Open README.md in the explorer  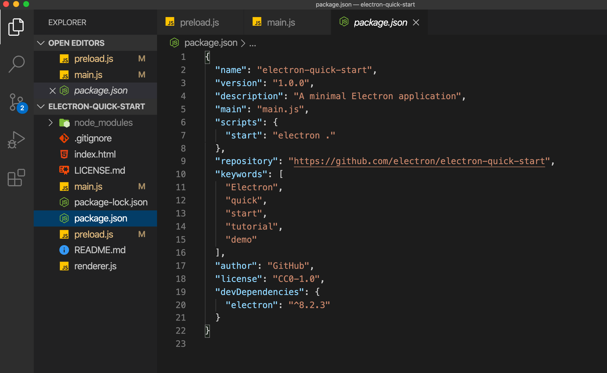click(100, 250)
